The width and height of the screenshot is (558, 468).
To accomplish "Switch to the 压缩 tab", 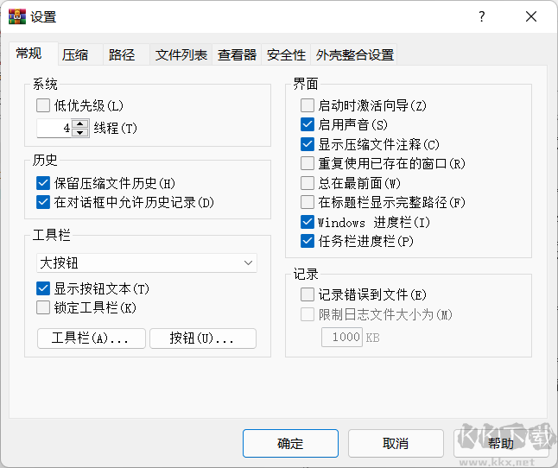I will [75, 55].
